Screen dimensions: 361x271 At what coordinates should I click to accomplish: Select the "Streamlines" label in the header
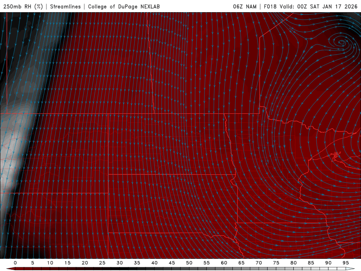click(x=65, y=6)
